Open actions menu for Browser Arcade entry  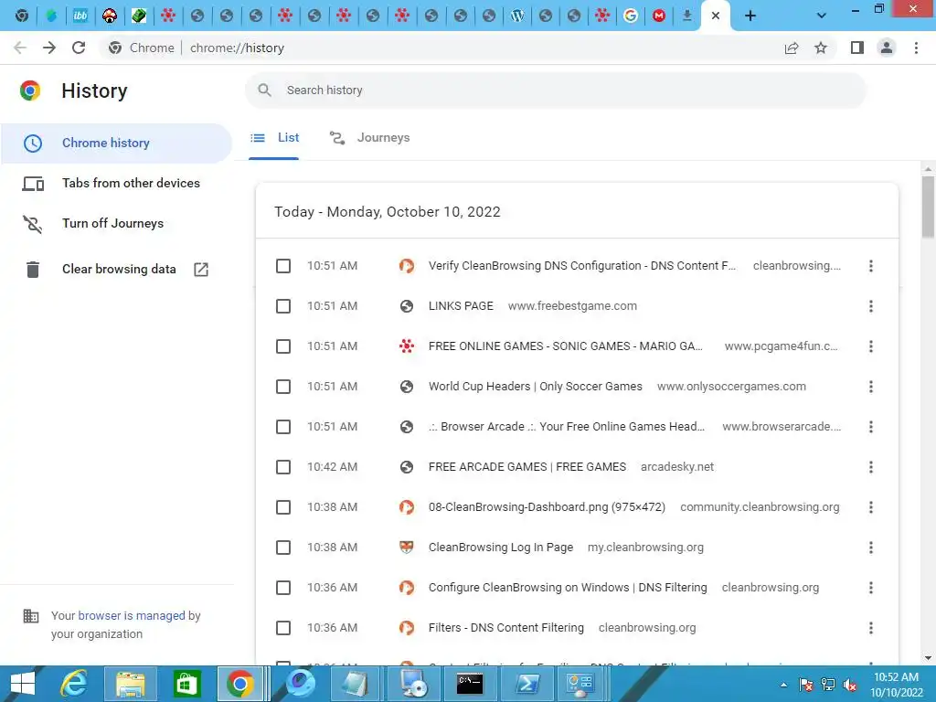[x=871, y=427]
